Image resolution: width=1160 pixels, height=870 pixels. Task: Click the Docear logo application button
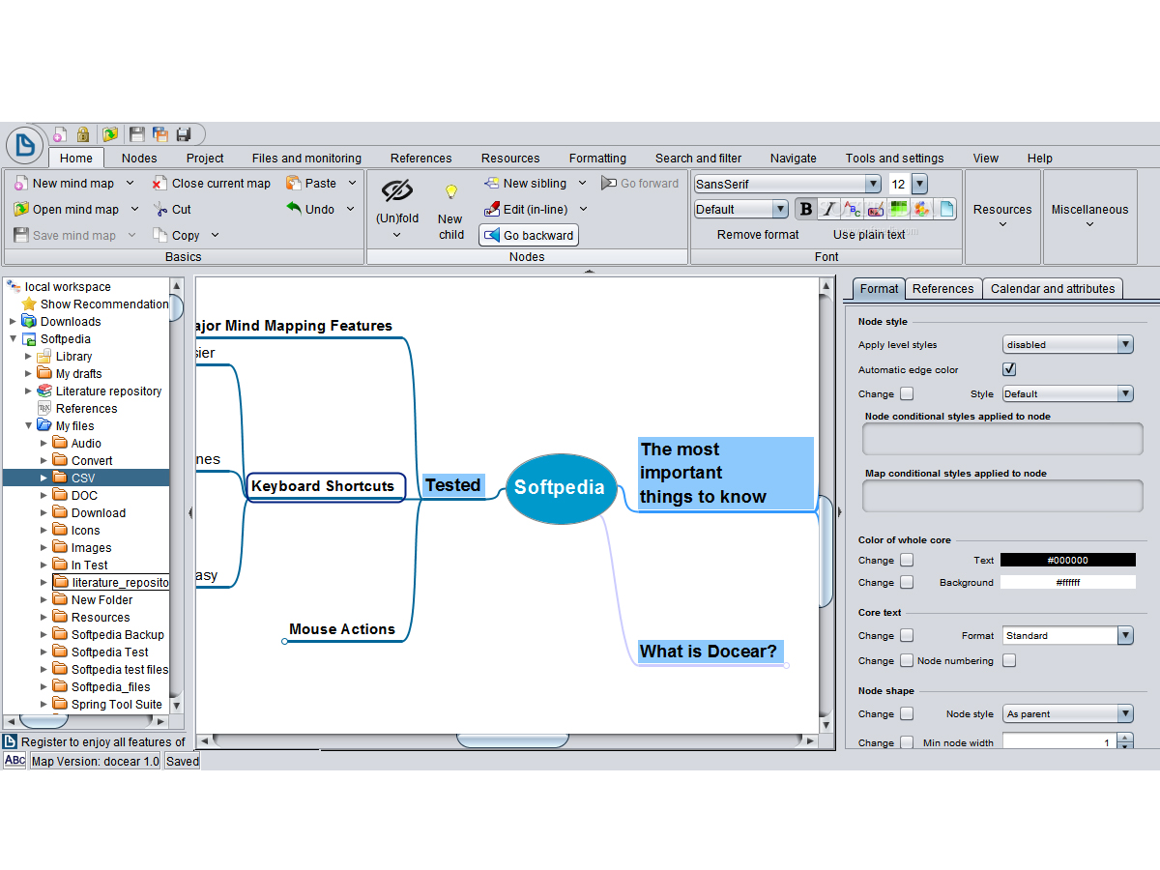click(x=25, y=145)
